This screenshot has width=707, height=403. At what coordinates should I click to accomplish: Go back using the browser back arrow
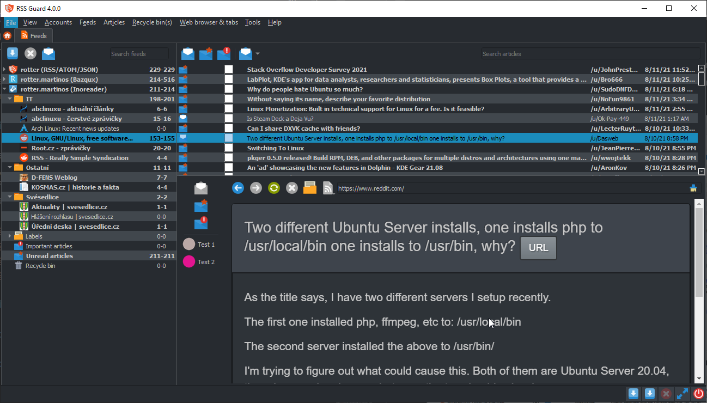238,188
